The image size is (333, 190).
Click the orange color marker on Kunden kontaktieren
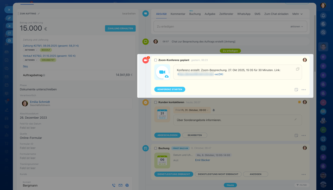[299, 102]
